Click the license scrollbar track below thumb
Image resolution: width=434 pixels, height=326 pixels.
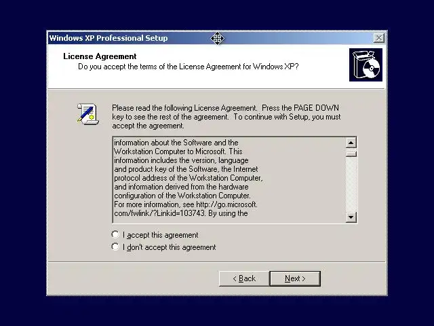point(351,184)
